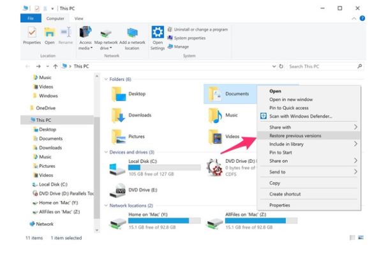The height and width of the screenshot is (254, 386).
Task: Click Uninstall or change a program
Action: pyautogui.click(x=198, y=29)
